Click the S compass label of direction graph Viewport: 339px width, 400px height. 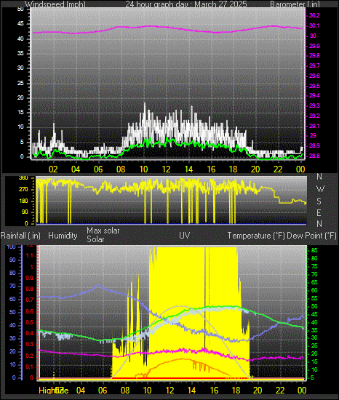319,201
